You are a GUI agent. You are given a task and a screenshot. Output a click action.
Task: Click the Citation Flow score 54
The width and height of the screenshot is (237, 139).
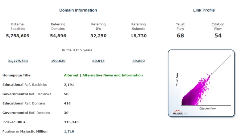click(218, 36)
